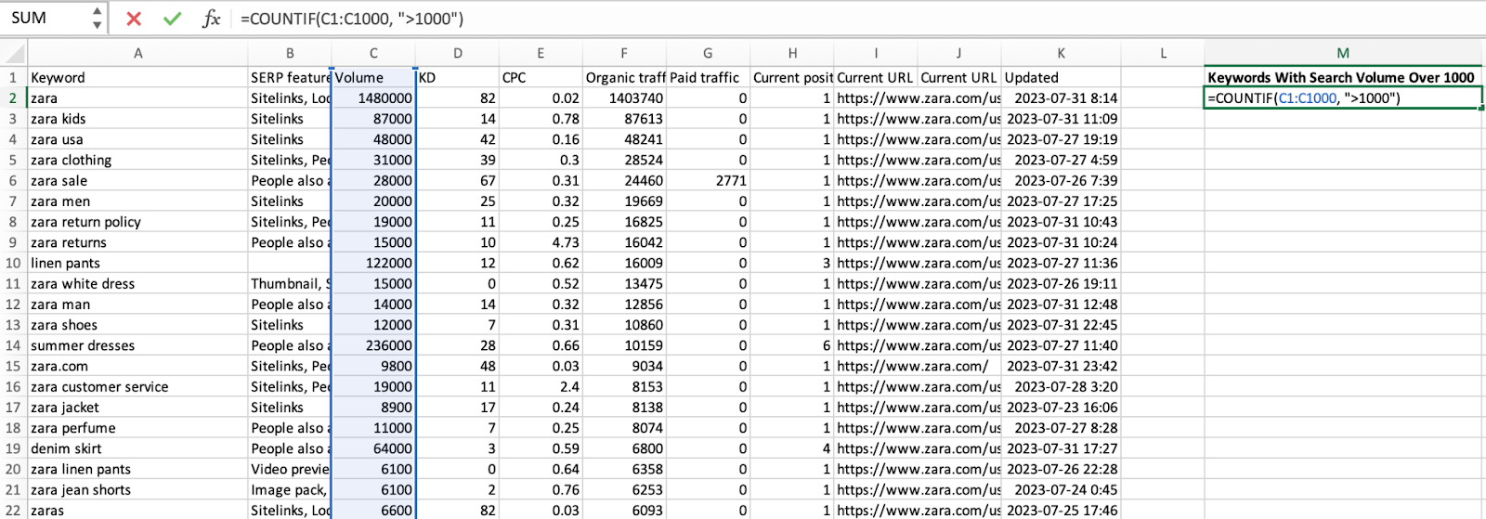This screenshot has height=519, width=1486.
Task: Click the 'Keywords With Search Volume Over 1000' cell
Action: 1343,77
